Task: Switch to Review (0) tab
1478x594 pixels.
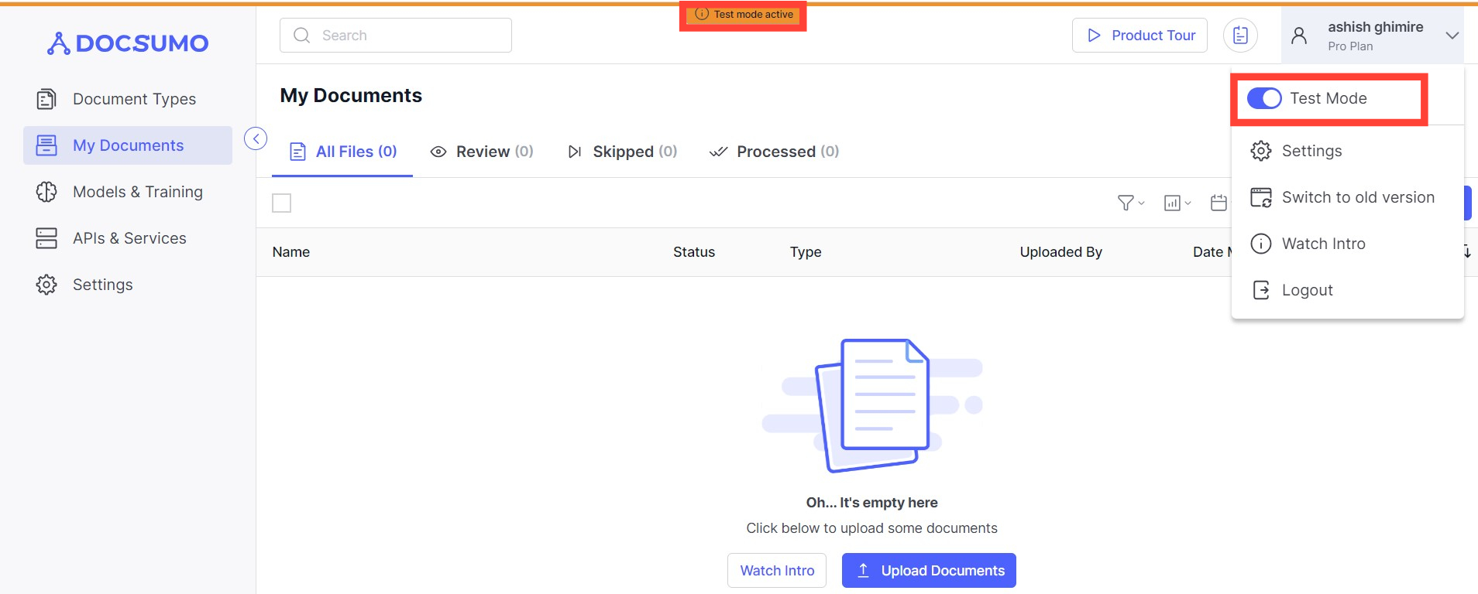Action: (481, 152)
